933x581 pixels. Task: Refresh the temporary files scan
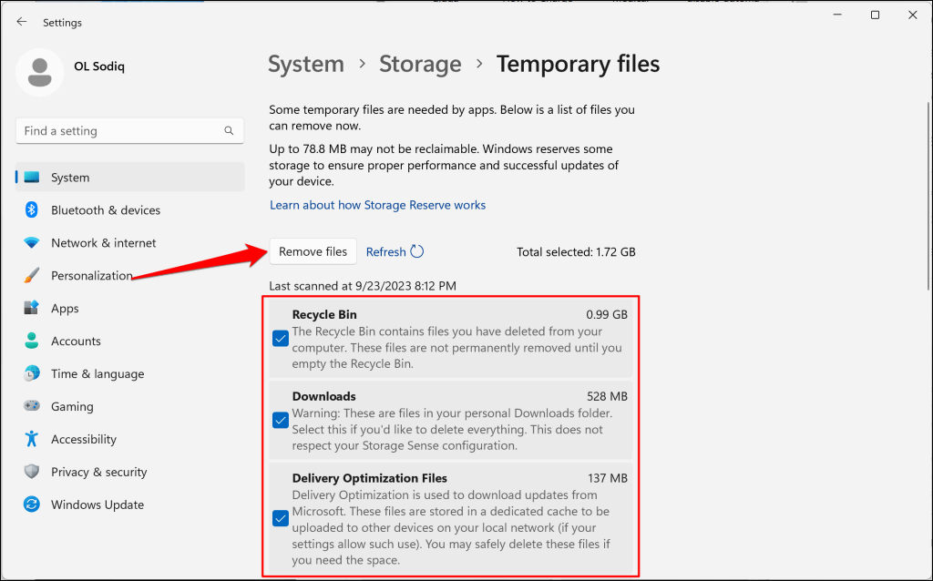pyautogui.click(x=395, y=252)
